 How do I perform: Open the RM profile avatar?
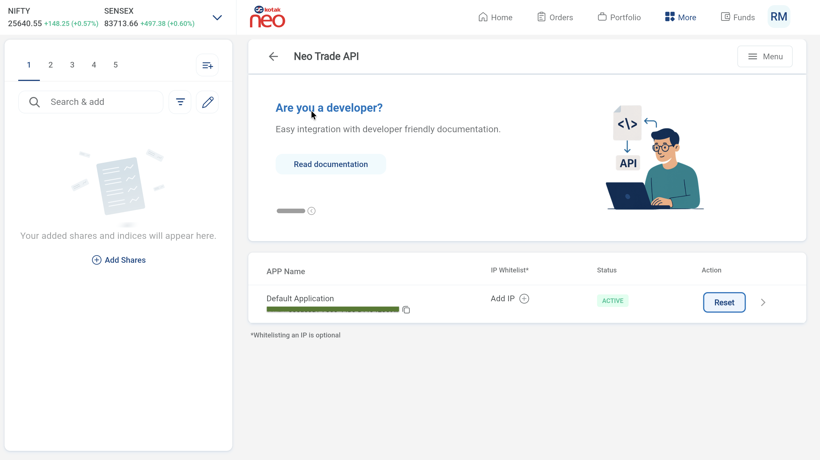(x=779, y=17)
